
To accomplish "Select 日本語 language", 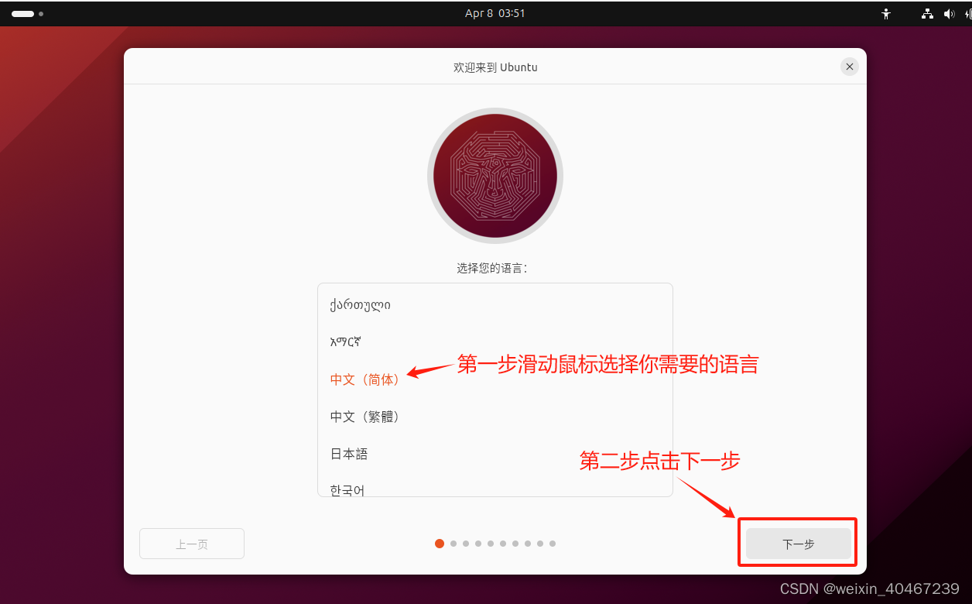I will [x=495, y=454].
